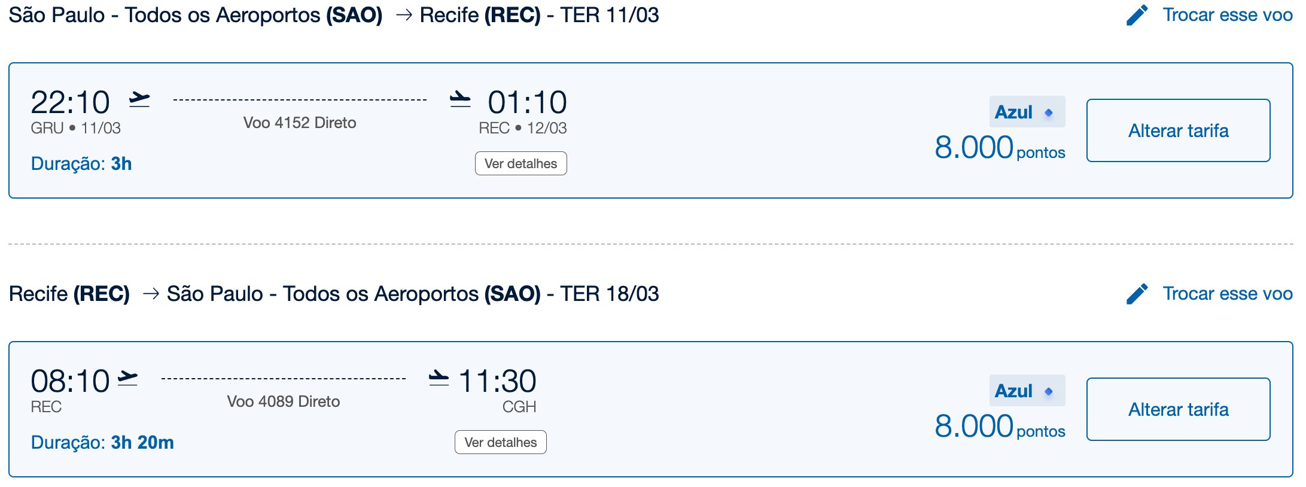Click the Azul badge on flight 4089

pos(1027,391)
